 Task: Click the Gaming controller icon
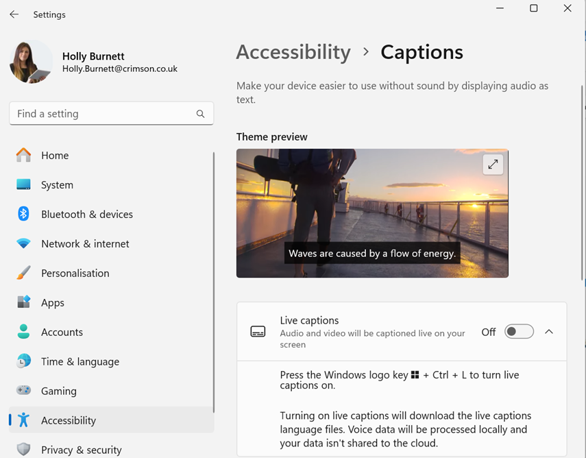23,391
